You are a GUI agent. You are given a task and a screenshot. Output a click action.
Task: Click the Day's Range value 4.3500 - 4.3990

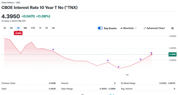pos(108,89)
